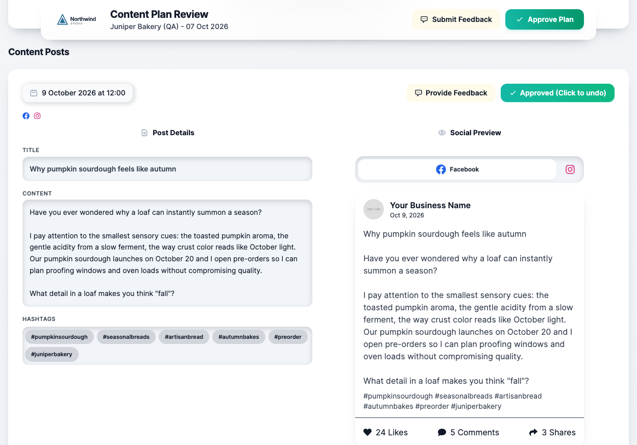The width and height of the screenshot is (637, 445).
Task: Click the Northwind Studio logo
Action: click(x=77, y=20)
